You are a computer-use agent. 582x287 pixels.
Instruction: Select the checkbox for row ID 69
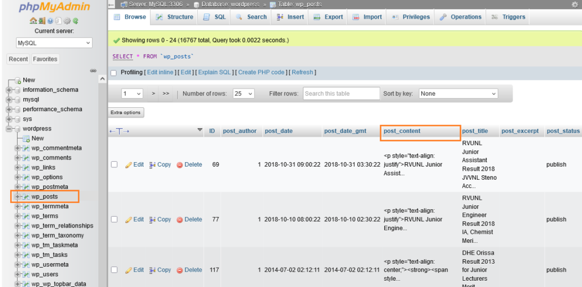click(114, 164)
